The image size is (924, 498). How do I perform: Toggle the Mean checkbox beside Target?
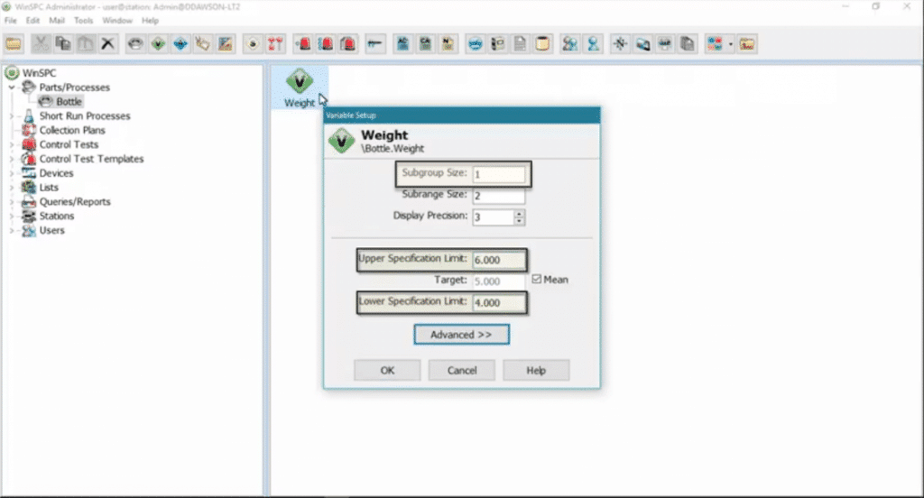[x=536, y=280]
